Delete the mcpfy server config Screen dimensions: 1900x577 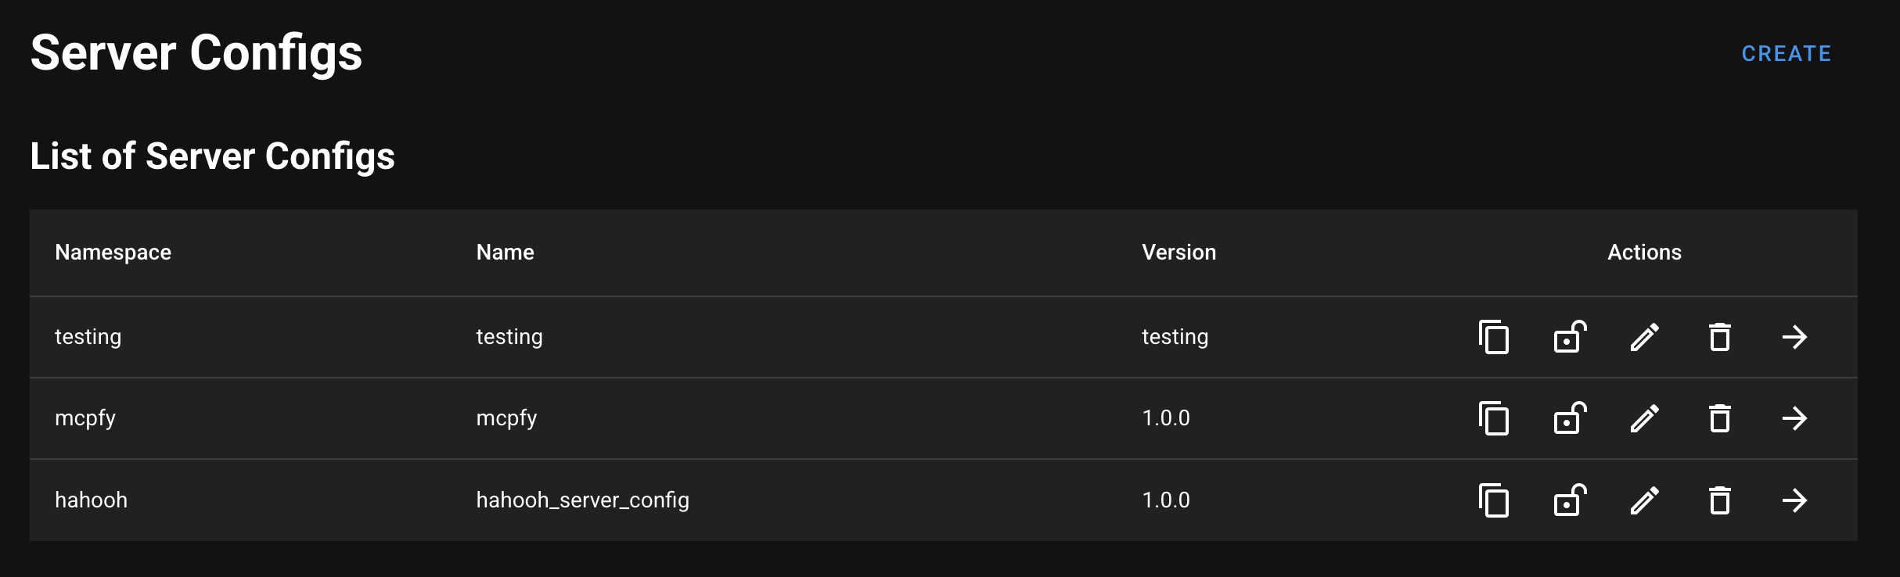coord(1718,418)
